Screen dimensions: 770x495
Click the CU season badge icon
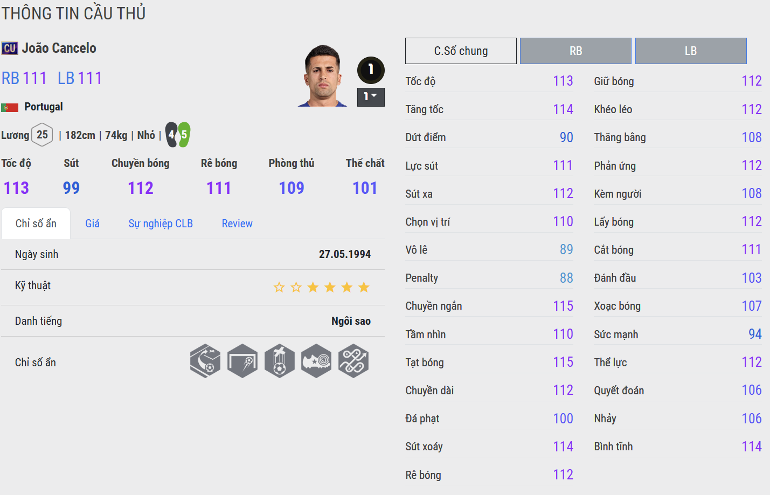10,48
